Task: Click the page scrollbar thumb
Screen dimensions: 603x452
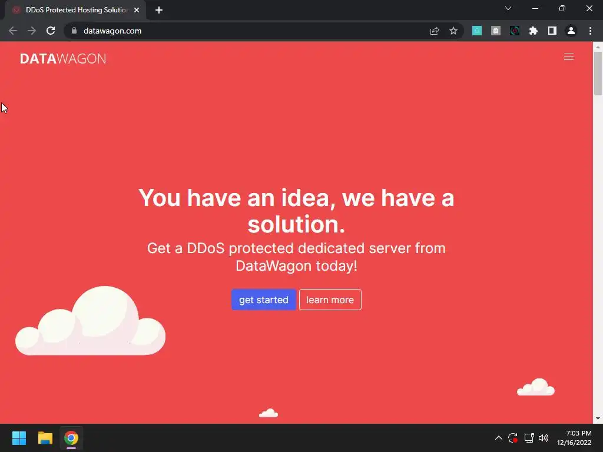Action: point(598,73)
